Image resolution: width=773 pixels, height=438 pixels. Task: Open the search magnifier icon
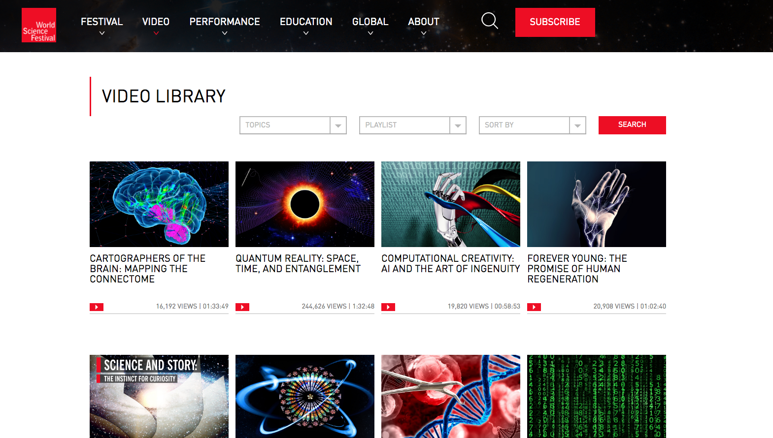(490, 21)
